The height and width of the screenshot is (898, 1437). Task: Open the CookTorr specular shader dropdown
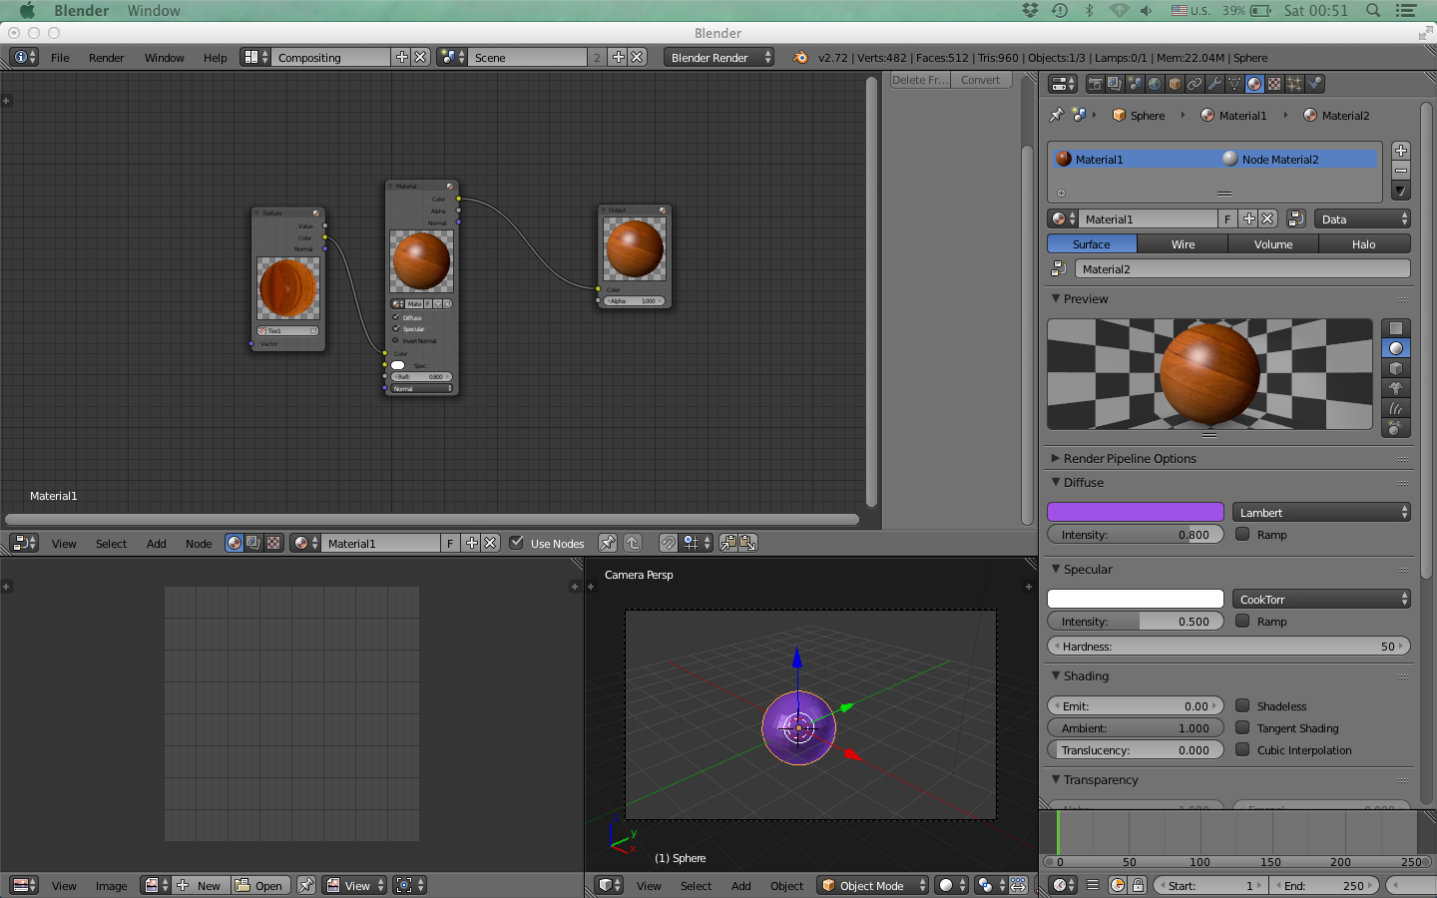(x=1321, y=599)
